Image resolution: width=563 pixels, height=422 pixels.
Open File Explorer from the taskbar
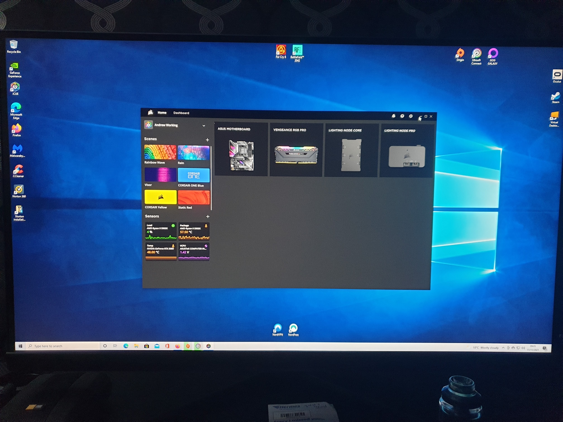tap(136, 346)
